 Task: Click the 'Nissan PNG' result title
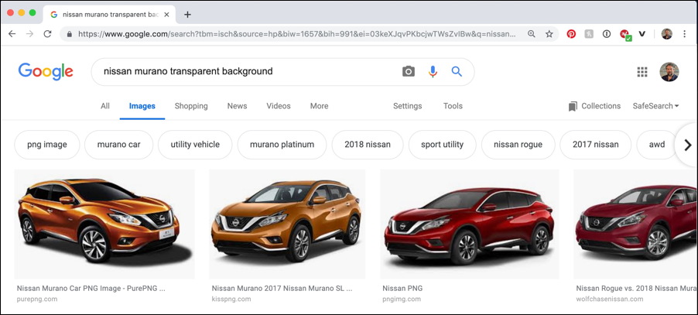click(402, 289)
